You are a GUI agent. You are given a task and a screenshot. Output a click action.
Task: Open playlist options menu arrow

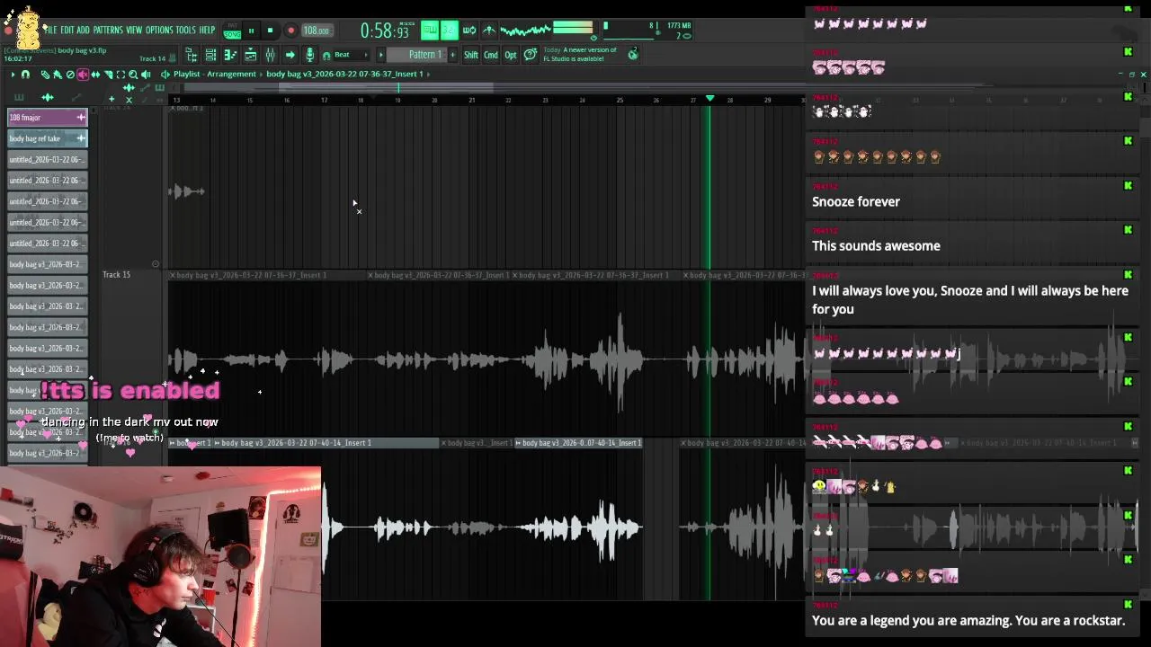click(13, 75)
